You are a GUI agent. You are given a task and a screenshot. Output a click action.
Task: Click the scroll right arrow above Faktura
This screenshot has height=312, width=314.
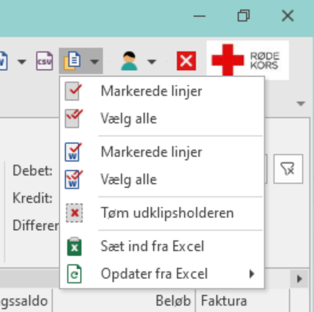[300, 279]
